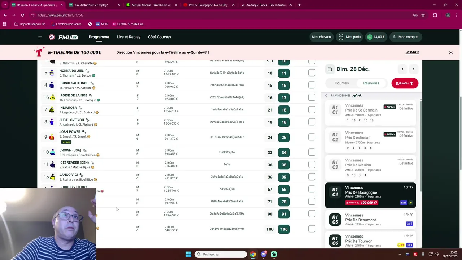This screenshot has width=462, height=260.
Task: Tick the checkbox for Josh Power
Action: [x=312, y=137]
